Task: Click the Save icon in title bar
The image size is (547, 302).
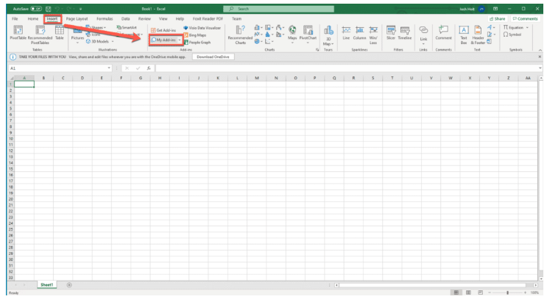Action: pos(48,9)
